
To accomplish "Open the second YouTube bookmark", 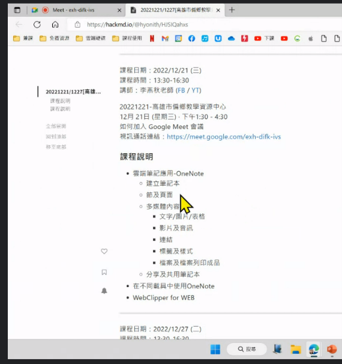I will pyautogui.click(x=284, y=38).
